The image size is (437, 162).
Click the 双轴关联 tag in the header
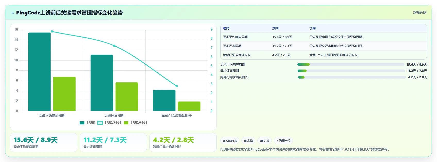pos(419,13)
